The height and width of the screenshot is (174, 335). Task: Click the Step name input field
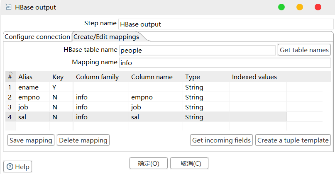(225, 24)
